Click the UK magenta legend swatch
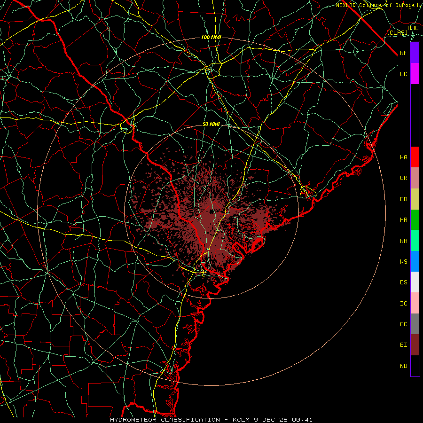 coord(415,74)
